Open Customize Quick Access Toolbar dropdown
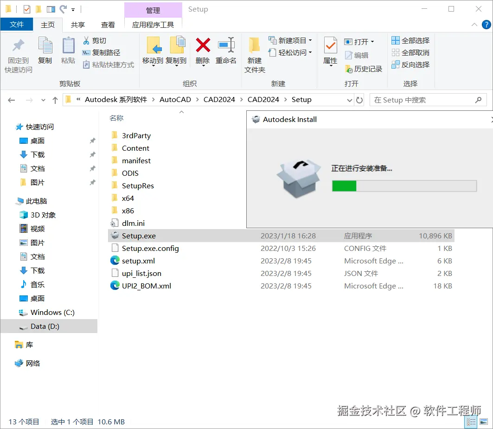 (73, 10)
